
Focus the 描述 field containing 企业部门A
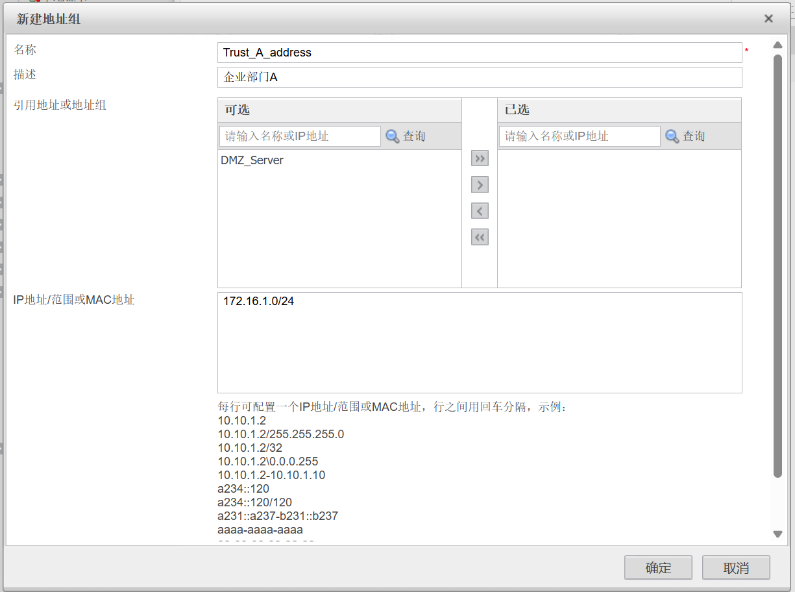[480, 77]
